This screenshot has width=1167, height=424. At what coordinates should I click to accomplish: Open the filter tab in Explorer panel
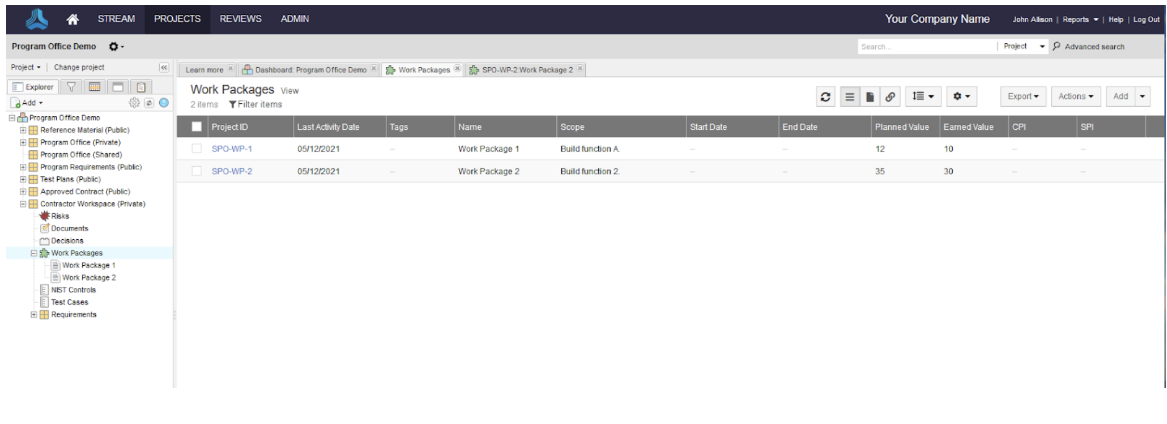71,87
